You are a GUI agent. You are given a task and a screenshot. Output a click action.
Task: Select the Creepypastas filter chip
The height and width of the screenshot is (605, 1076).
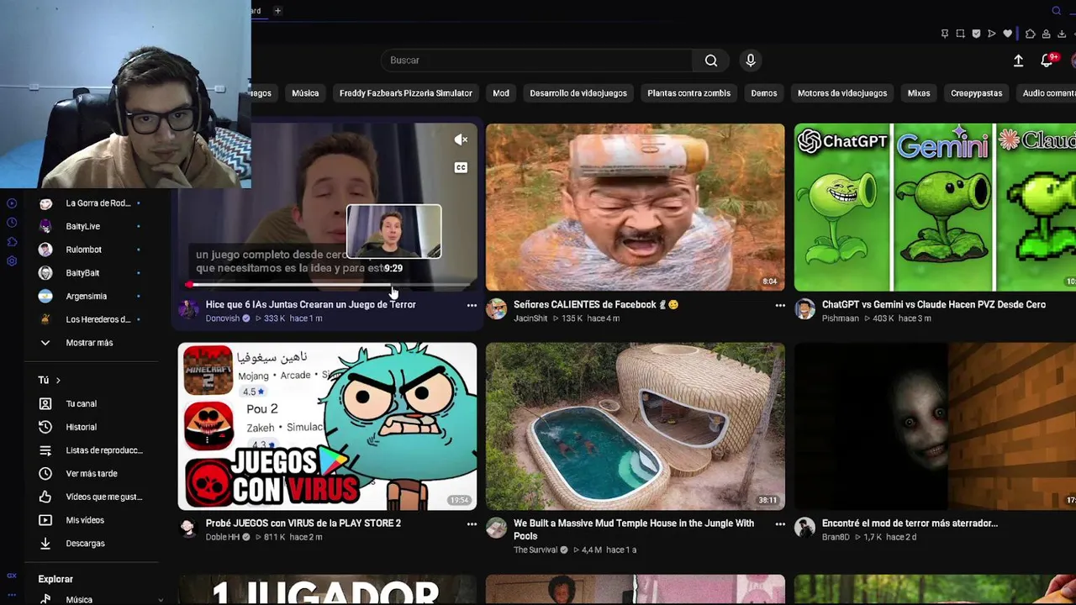[976, 93]
